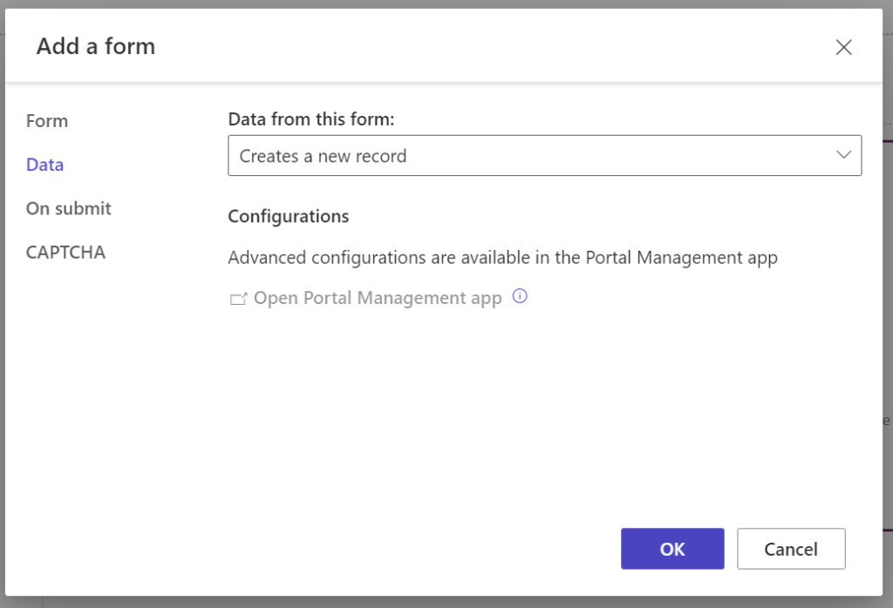
Task: Select the Data tab
Action: [45, 165]
